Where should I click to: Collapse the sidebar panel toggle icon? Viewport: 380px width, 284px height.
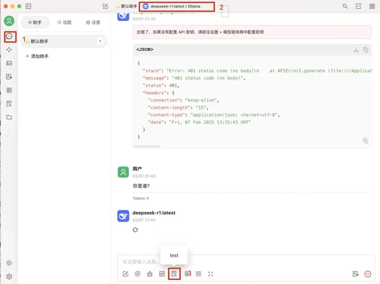pyautogui.click(x=28, y=6)
